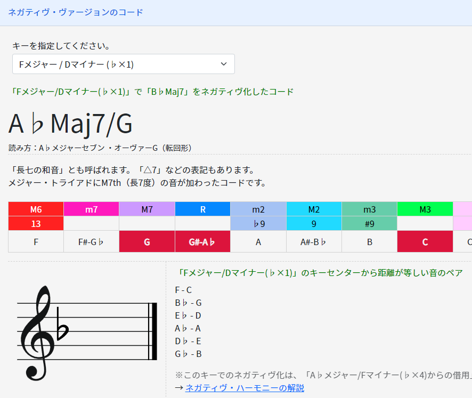This screenshot has width=472, height=398.
Task: Click the flat key signature symbol
Action: point(62,324)
